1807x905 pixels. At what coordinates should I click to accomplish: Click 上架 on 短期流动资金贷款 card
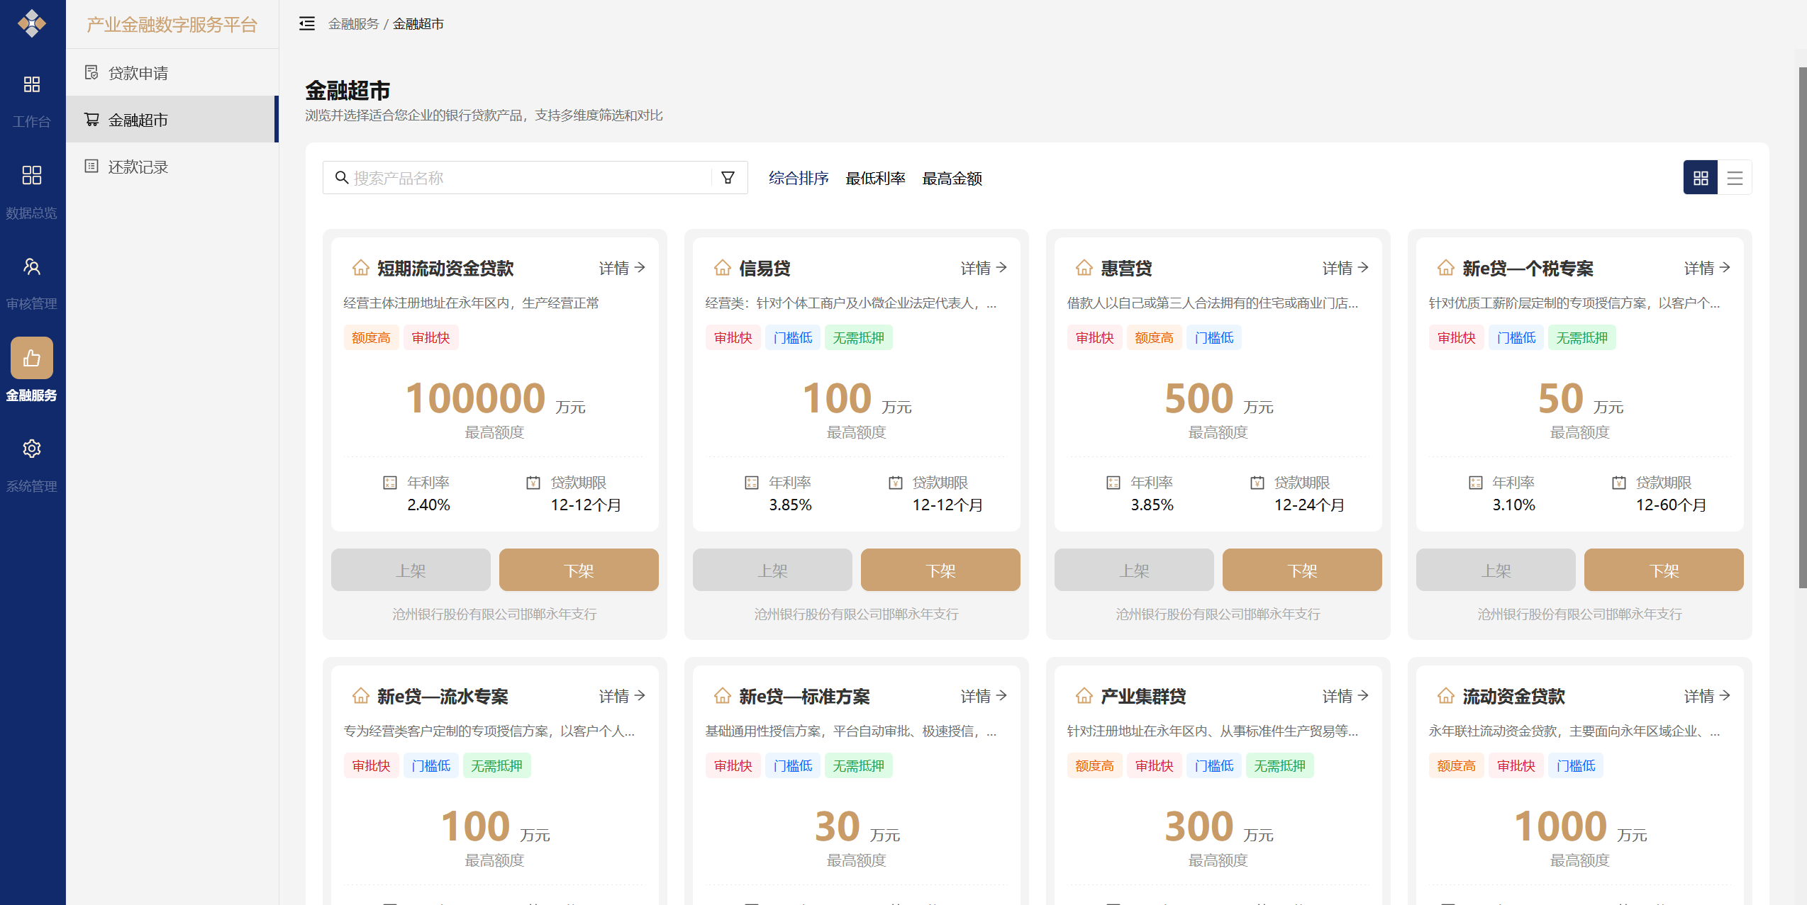coord(411,570)
